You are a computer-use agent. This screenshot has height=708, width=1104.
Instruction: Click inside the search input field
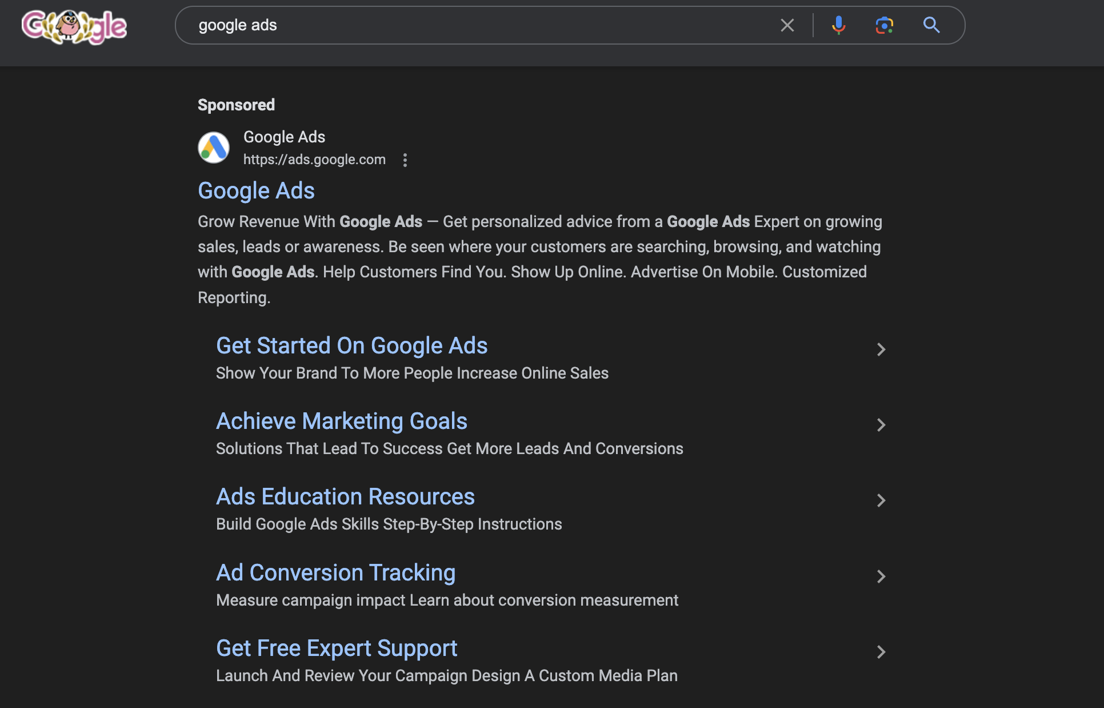pos(457,25)
